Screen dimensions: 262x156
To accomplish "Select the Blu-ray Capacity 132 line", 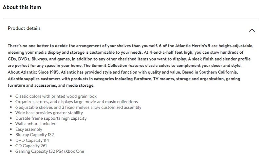I will point(35,135).
